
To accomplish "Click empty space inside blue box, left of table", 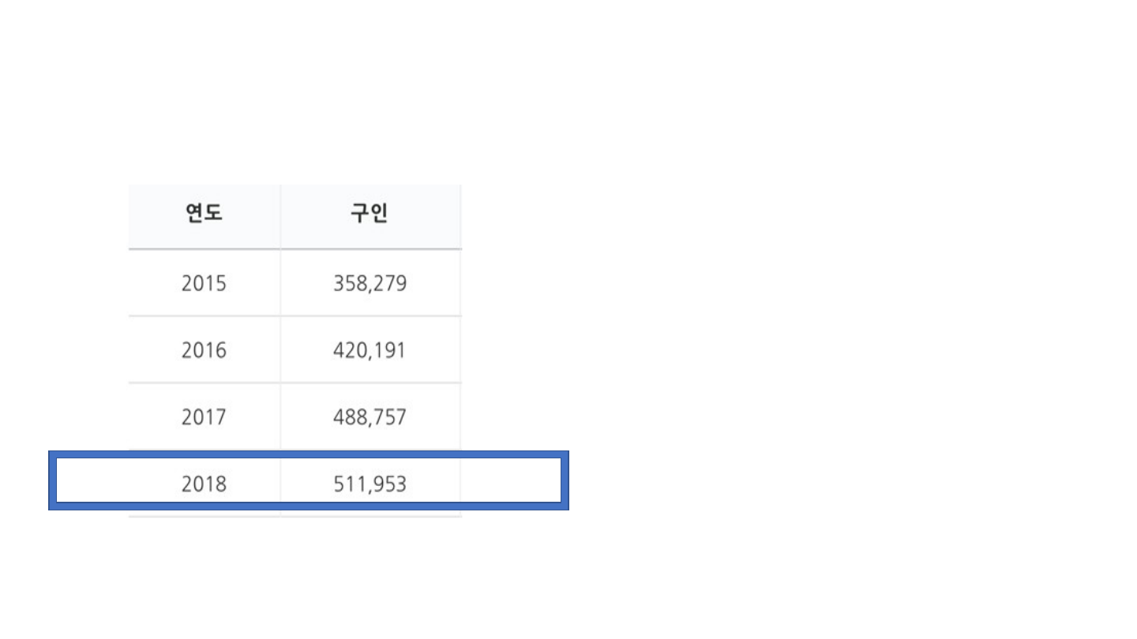I will [x=92, y=480].
